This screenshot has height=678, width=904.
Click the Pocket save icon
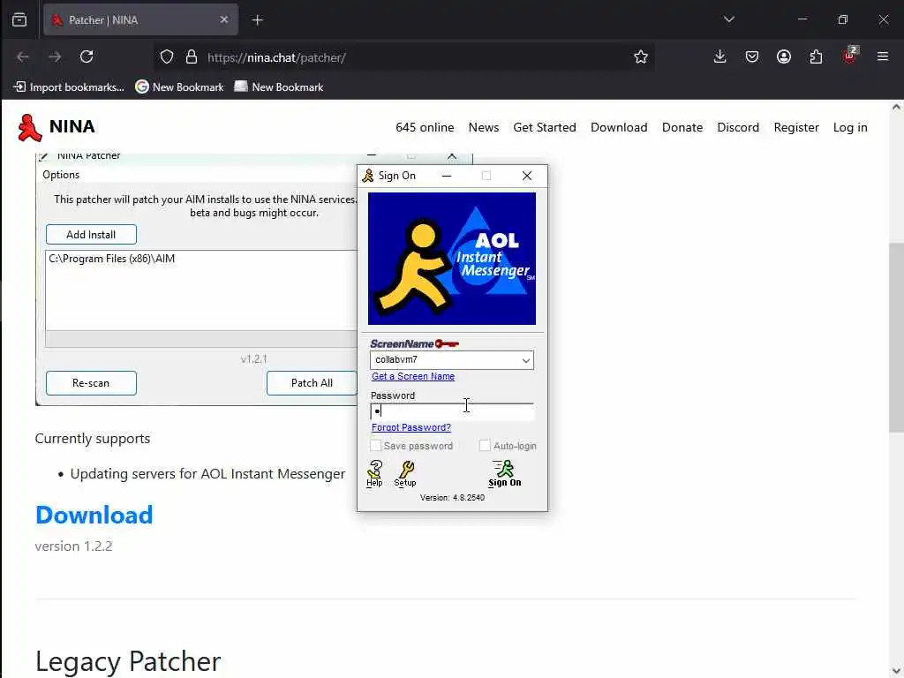coord(752,56)
